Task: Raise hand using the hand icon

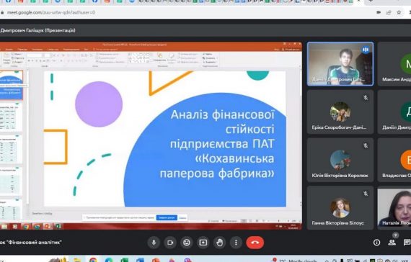Action: point(220,243)
